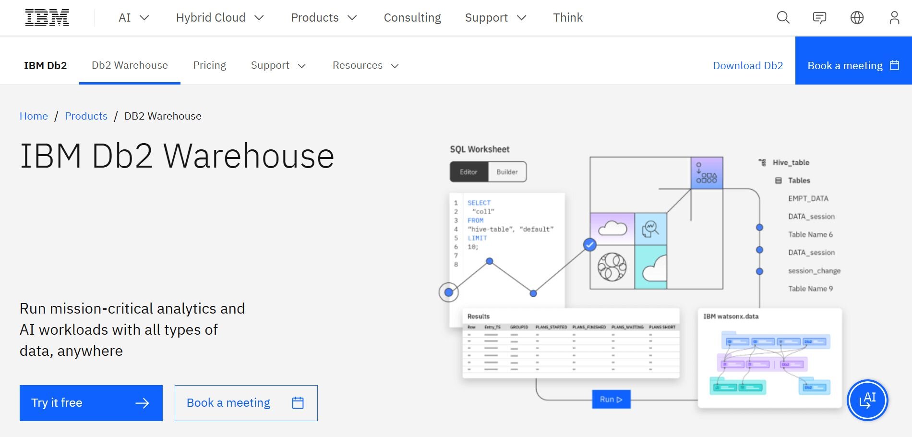This screenshot has width=912, height=437.
Task: Open the search magnifier icon
Action: point(783,18)
